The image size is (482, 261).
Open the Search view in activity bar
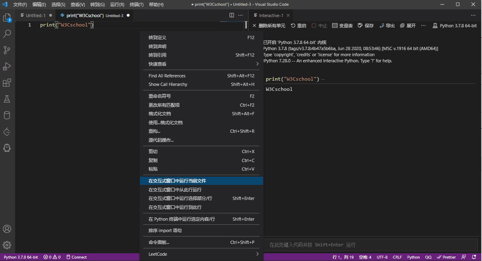click(x=7, y=33)
